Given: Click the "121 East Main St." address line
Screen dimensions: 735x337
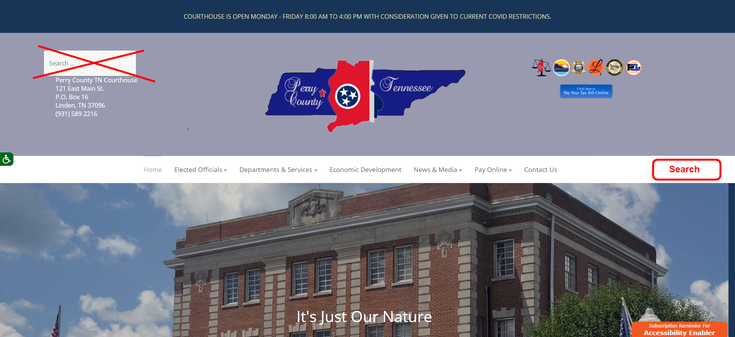Looking at the screenshot, I should coord(80,88).
